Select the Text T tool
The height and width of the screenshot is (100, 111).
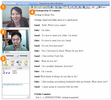click(76, 7)
